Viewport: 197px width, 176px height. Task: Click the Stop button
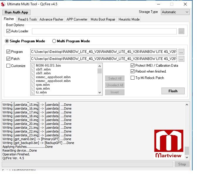(182, 164)
